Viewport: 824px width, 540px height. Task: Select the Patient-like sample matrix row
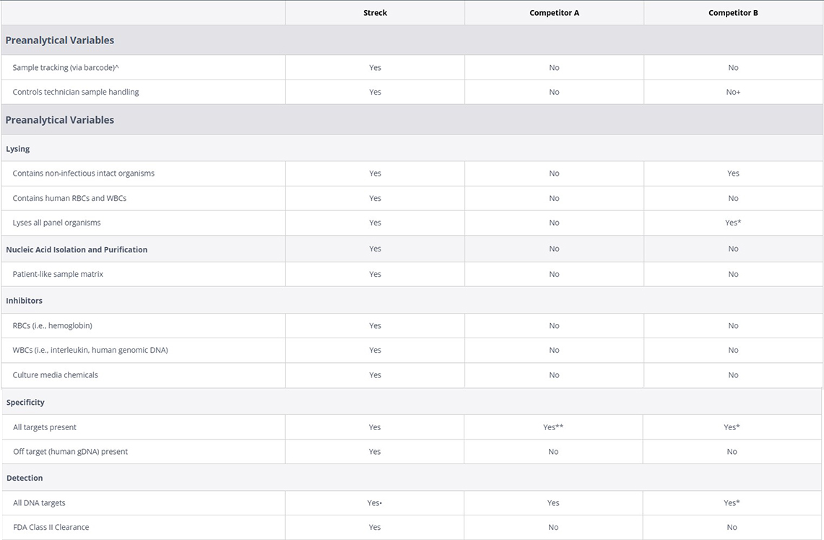pos(58,274)
